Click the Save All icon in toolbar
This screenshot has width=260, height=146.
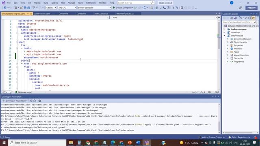[x=28, y=8]
